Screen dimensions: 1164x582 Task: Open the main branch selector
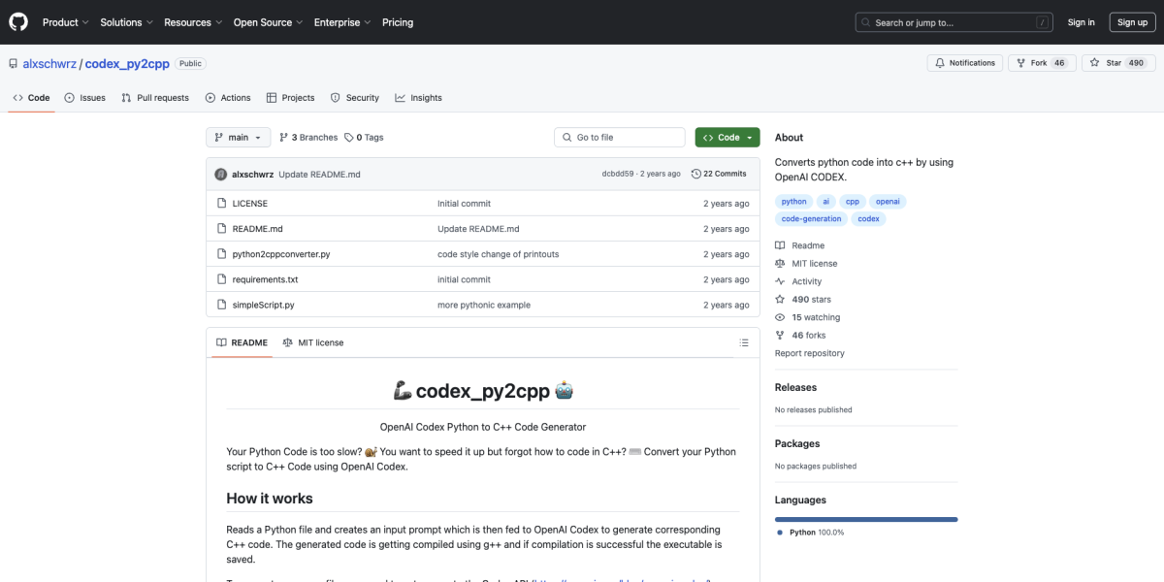coord(237,137)
